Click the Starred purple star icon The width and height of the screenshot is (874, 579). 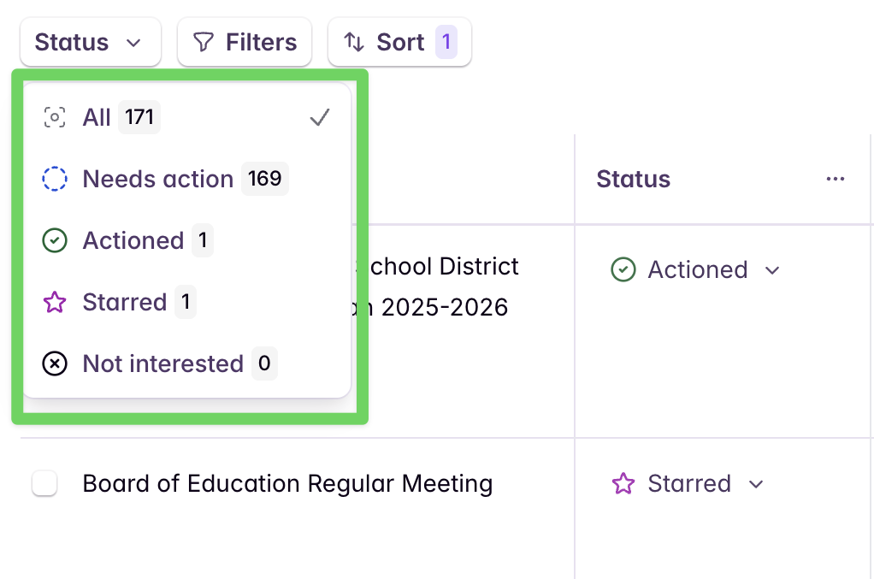pyautogui.click(x=54, y=302)
